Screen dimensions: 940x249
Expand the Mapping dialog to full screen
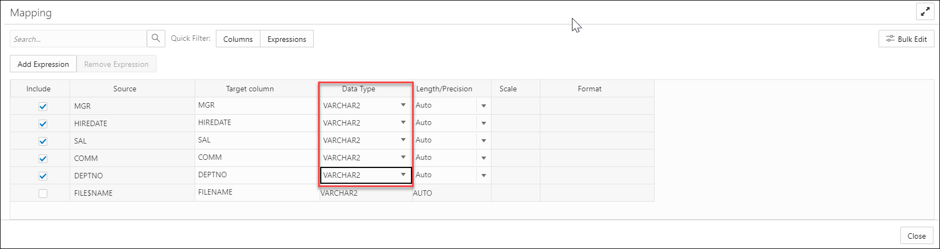click(x=925, y=11)
